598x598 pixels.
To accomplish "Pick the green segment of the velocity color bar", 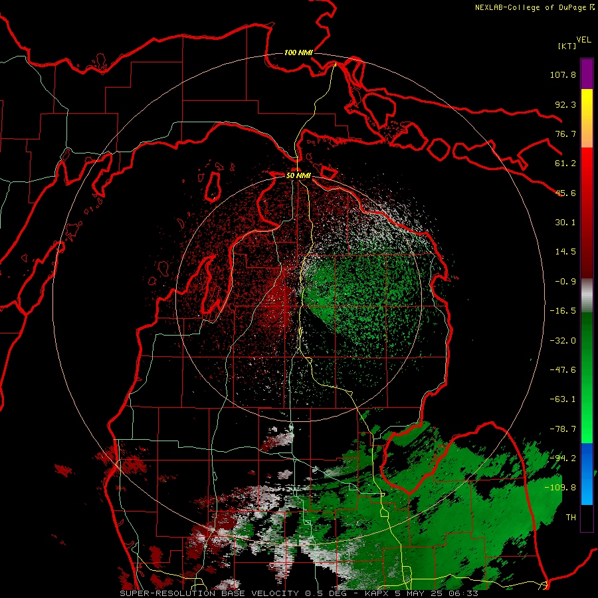I will click(587, 377).
